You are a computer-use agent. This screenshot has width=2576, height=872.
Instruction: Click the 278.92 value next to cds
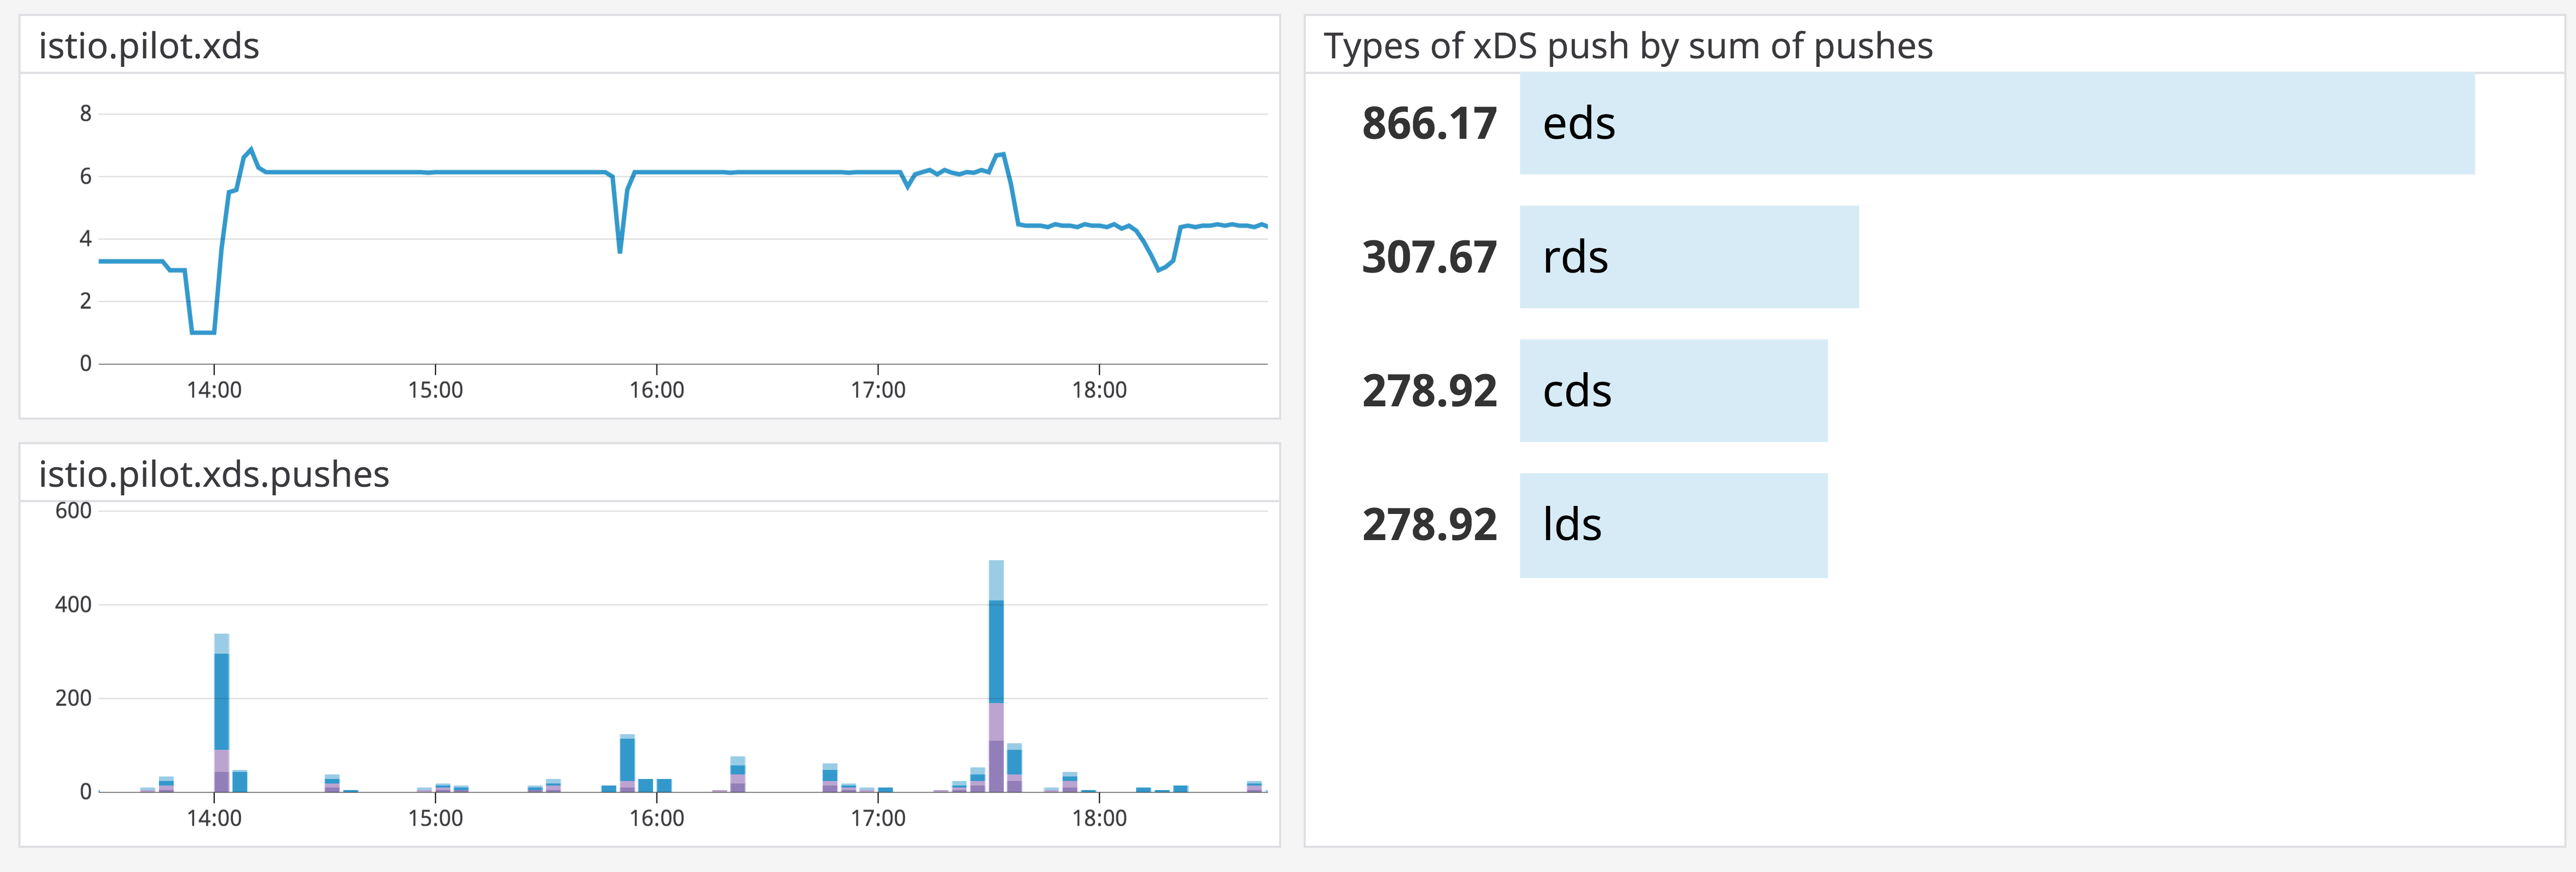point(1430,391)
